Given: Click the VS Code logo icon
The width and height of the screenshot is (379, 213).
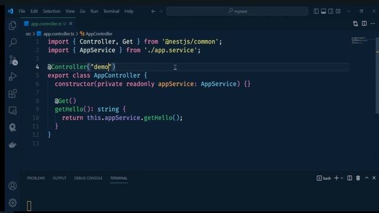Looking at the screenshot, I should [10, 11].
